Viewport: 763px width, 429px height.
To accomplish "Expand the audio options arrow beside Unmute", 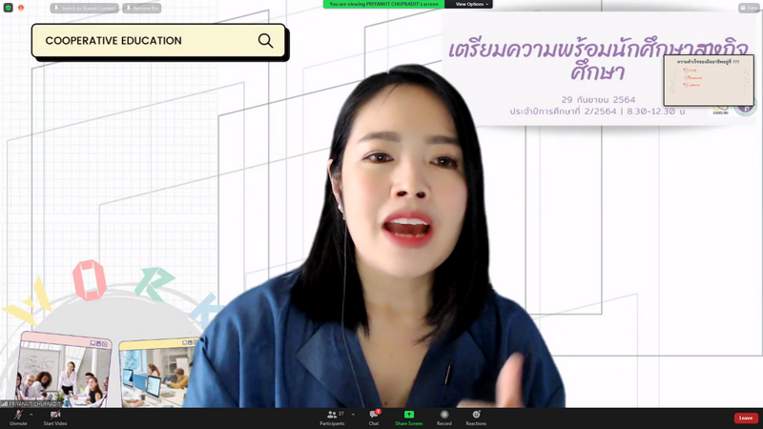I will coord(31,414).
